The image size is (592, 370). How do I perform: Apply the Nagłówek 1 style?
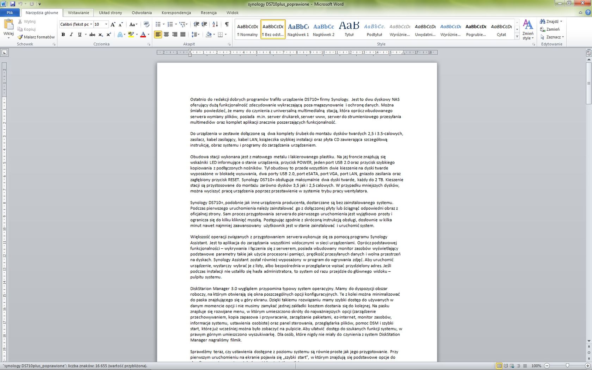pyautogui.click(x=298, y=30)
